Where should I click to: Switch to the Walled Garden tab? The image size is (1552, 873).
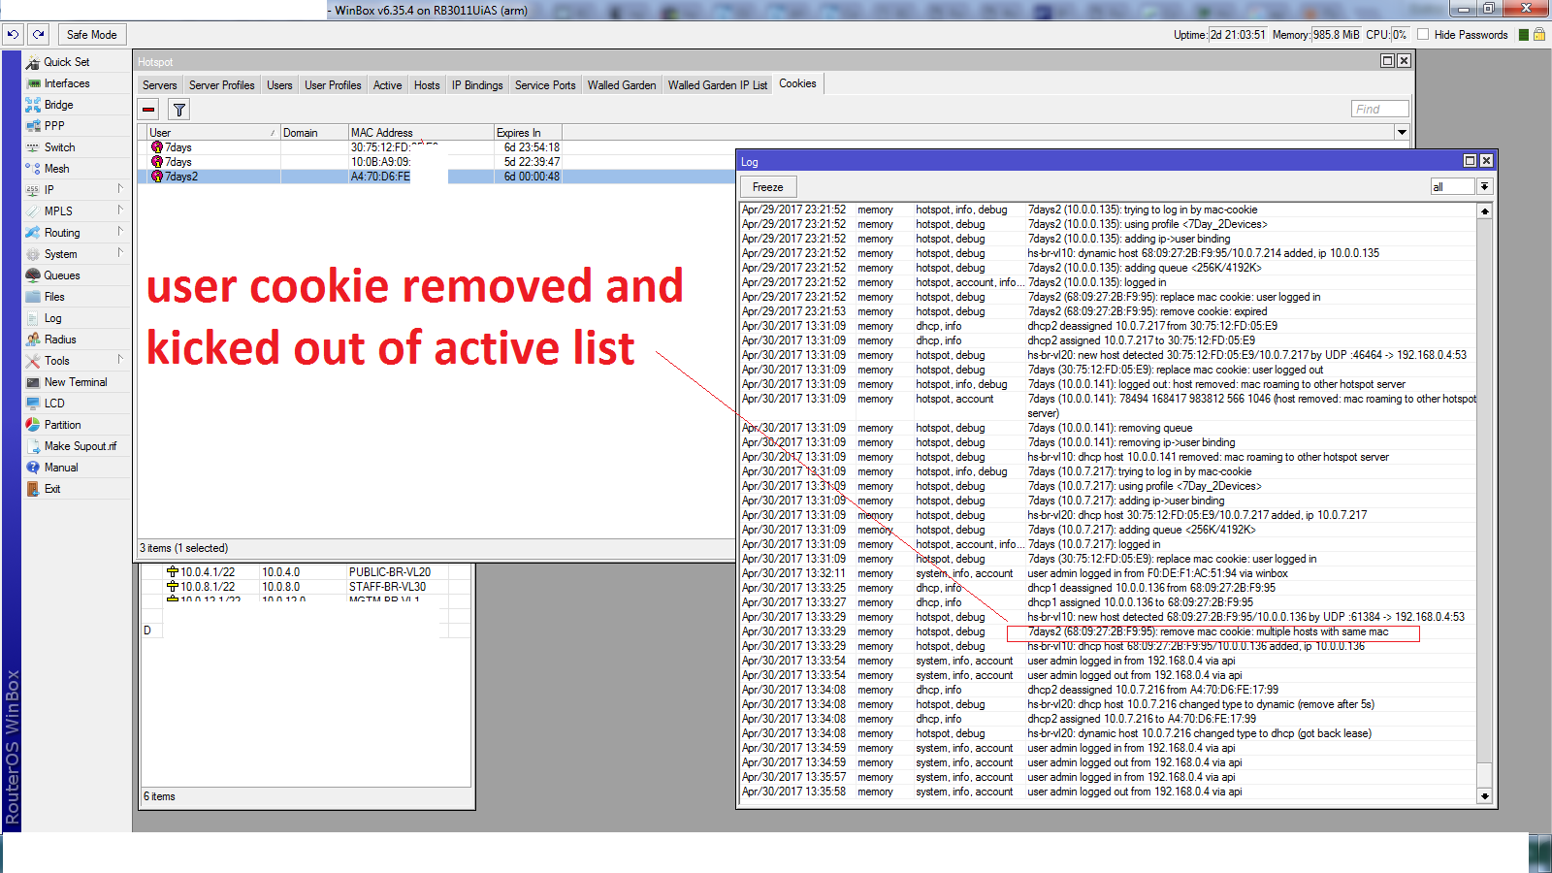[621, 84]
